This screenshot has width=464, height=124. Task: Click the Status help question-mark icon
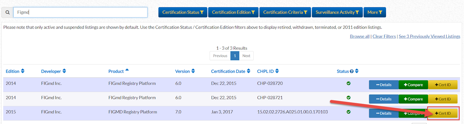351,71
